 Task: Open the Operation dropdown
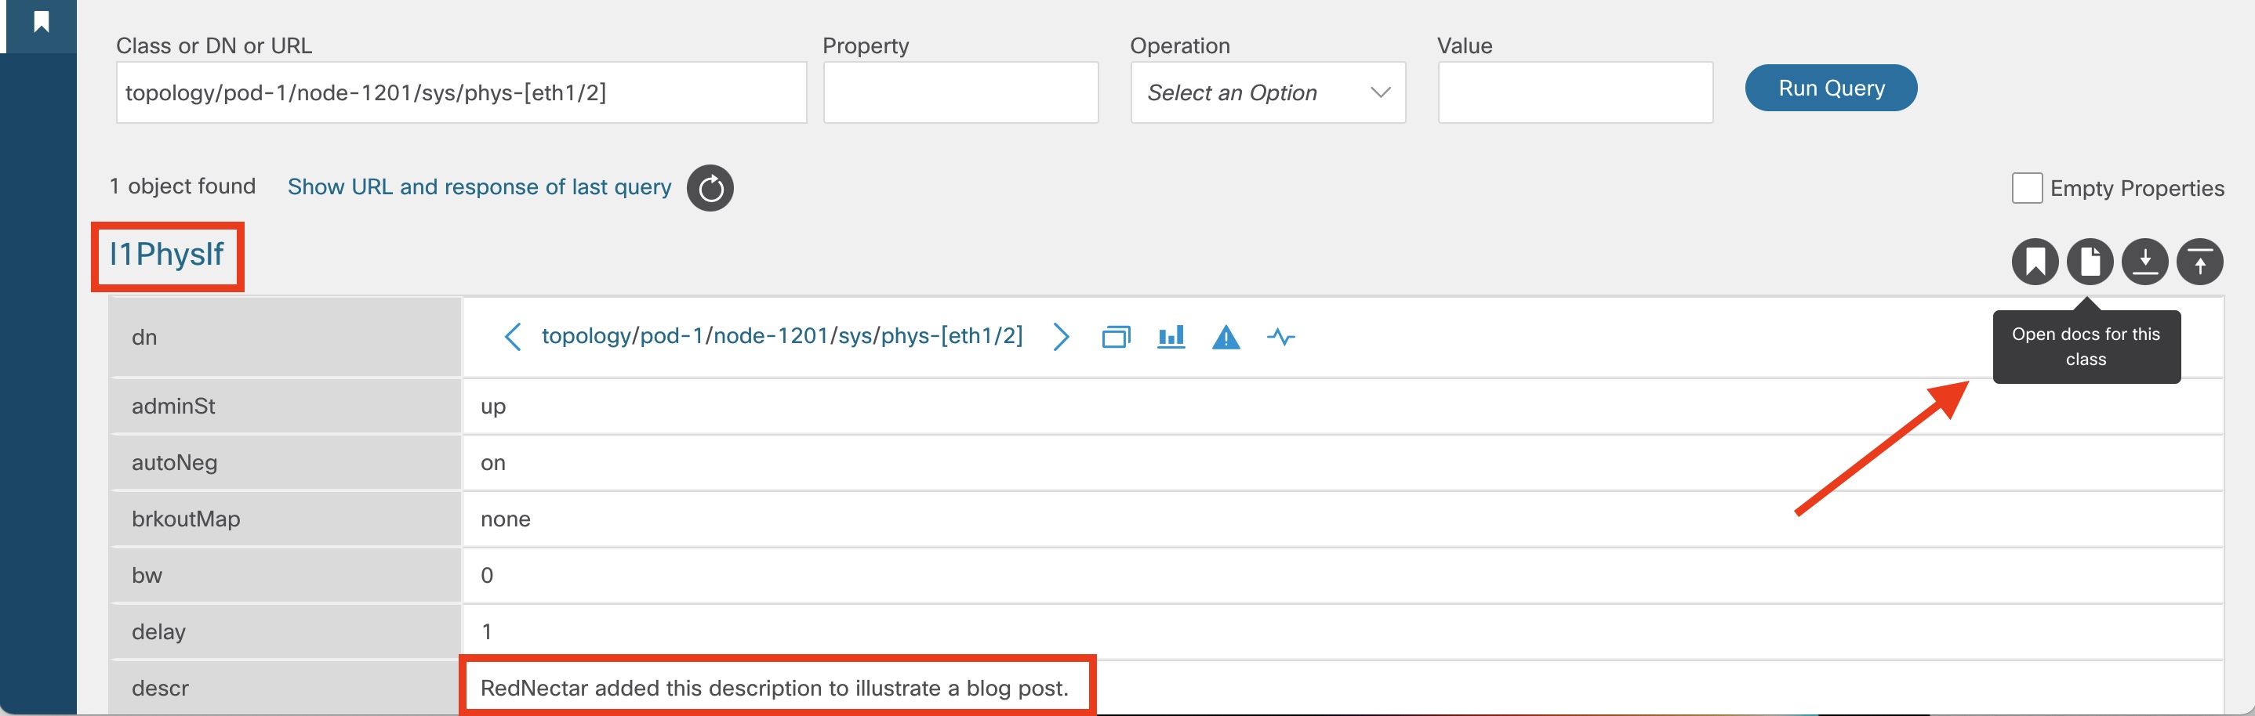tap(1267, 92)
